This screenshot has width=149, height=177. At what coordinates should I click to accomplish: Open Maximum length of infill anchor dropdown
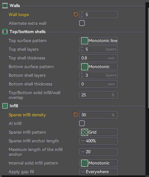coord(98,152)
